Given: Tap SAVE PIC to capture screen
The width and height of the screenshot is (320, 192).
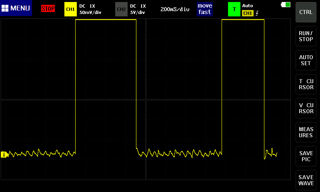Looking at the screenshot, I should click(x=306, y=156).
